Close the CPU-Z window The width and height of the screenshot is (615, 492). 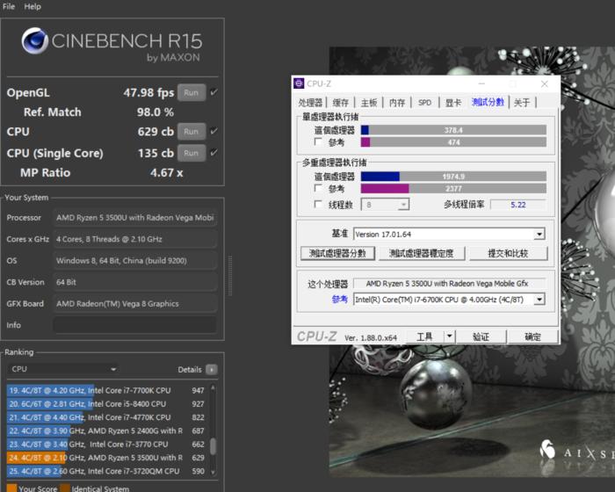point(545,83)
